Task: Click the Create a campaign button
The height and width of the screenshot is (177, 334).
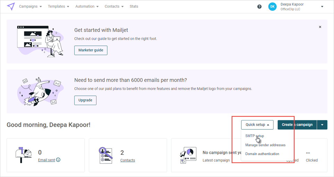Action: pos(297,125)
